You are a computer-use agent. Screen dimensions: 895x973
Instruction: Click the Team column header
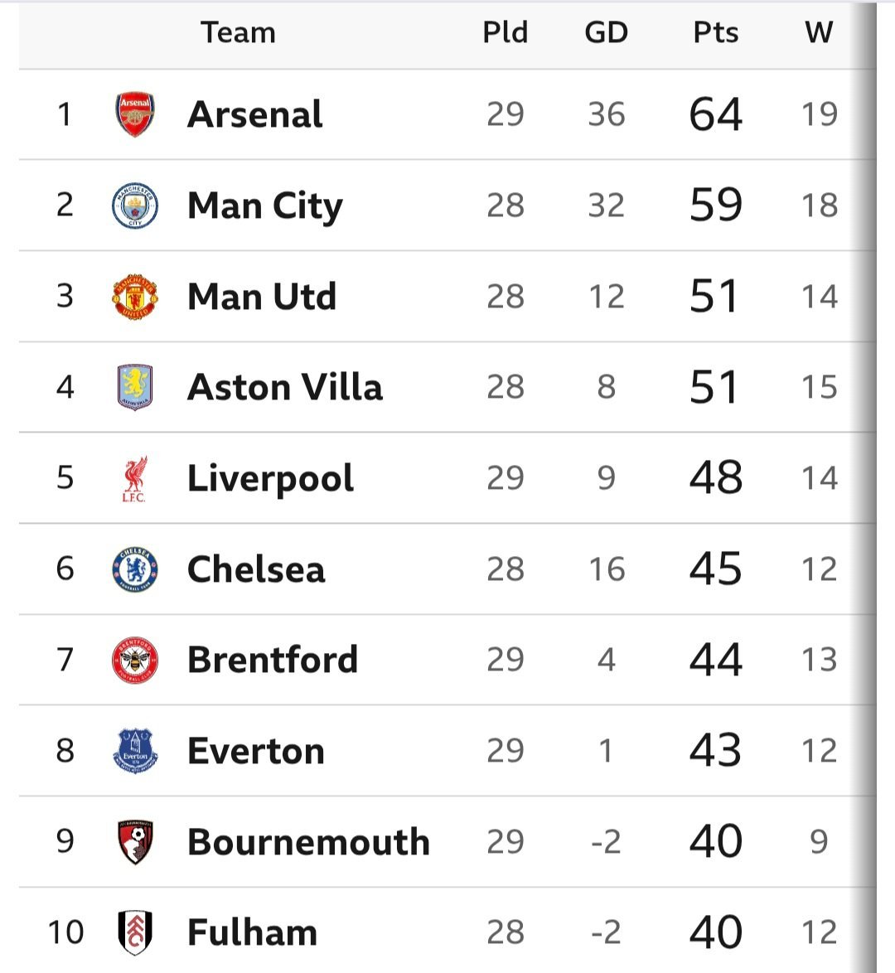point(238,33)
